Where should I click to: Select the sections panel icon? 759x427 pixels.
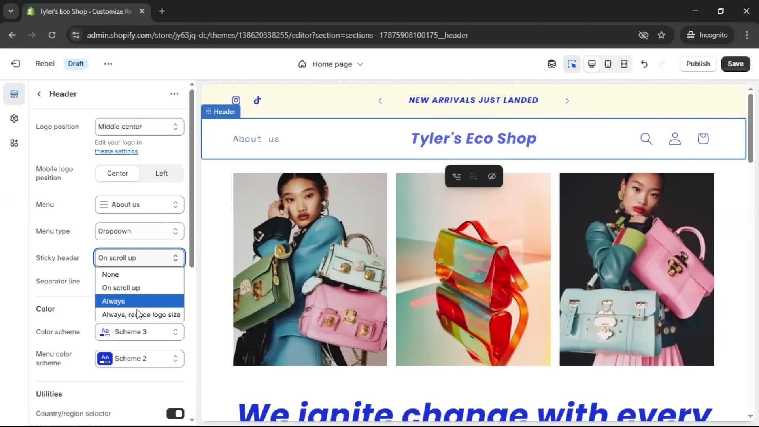(x=14, y=94)
